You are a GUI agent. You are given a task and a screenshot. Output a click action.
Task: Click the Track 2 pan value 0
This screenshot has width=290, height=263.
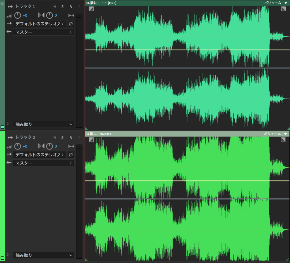point(56,146)
